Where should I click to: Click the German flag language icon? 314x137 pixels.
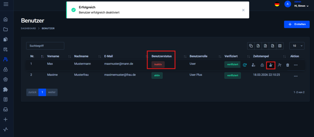click(x=277, y=4)
